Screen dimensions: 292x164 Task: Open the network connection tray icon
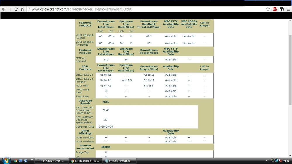[276, 161]
